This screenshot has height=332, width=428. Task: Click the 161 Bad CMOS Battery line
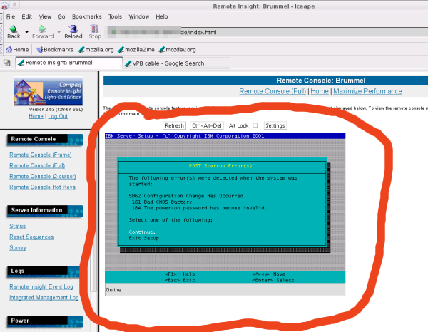(162, 202)
